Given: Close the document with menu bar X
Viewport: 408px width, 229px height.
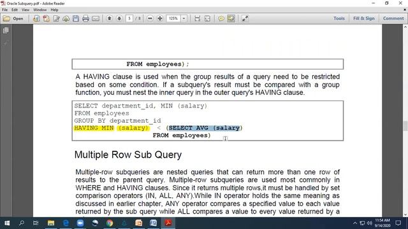Looking at the screenshot, I should point(405,10).
